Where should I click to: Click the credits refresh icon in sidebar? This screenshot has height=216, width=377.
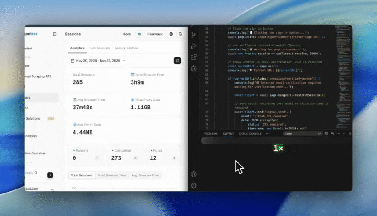[x=36, y=173]
